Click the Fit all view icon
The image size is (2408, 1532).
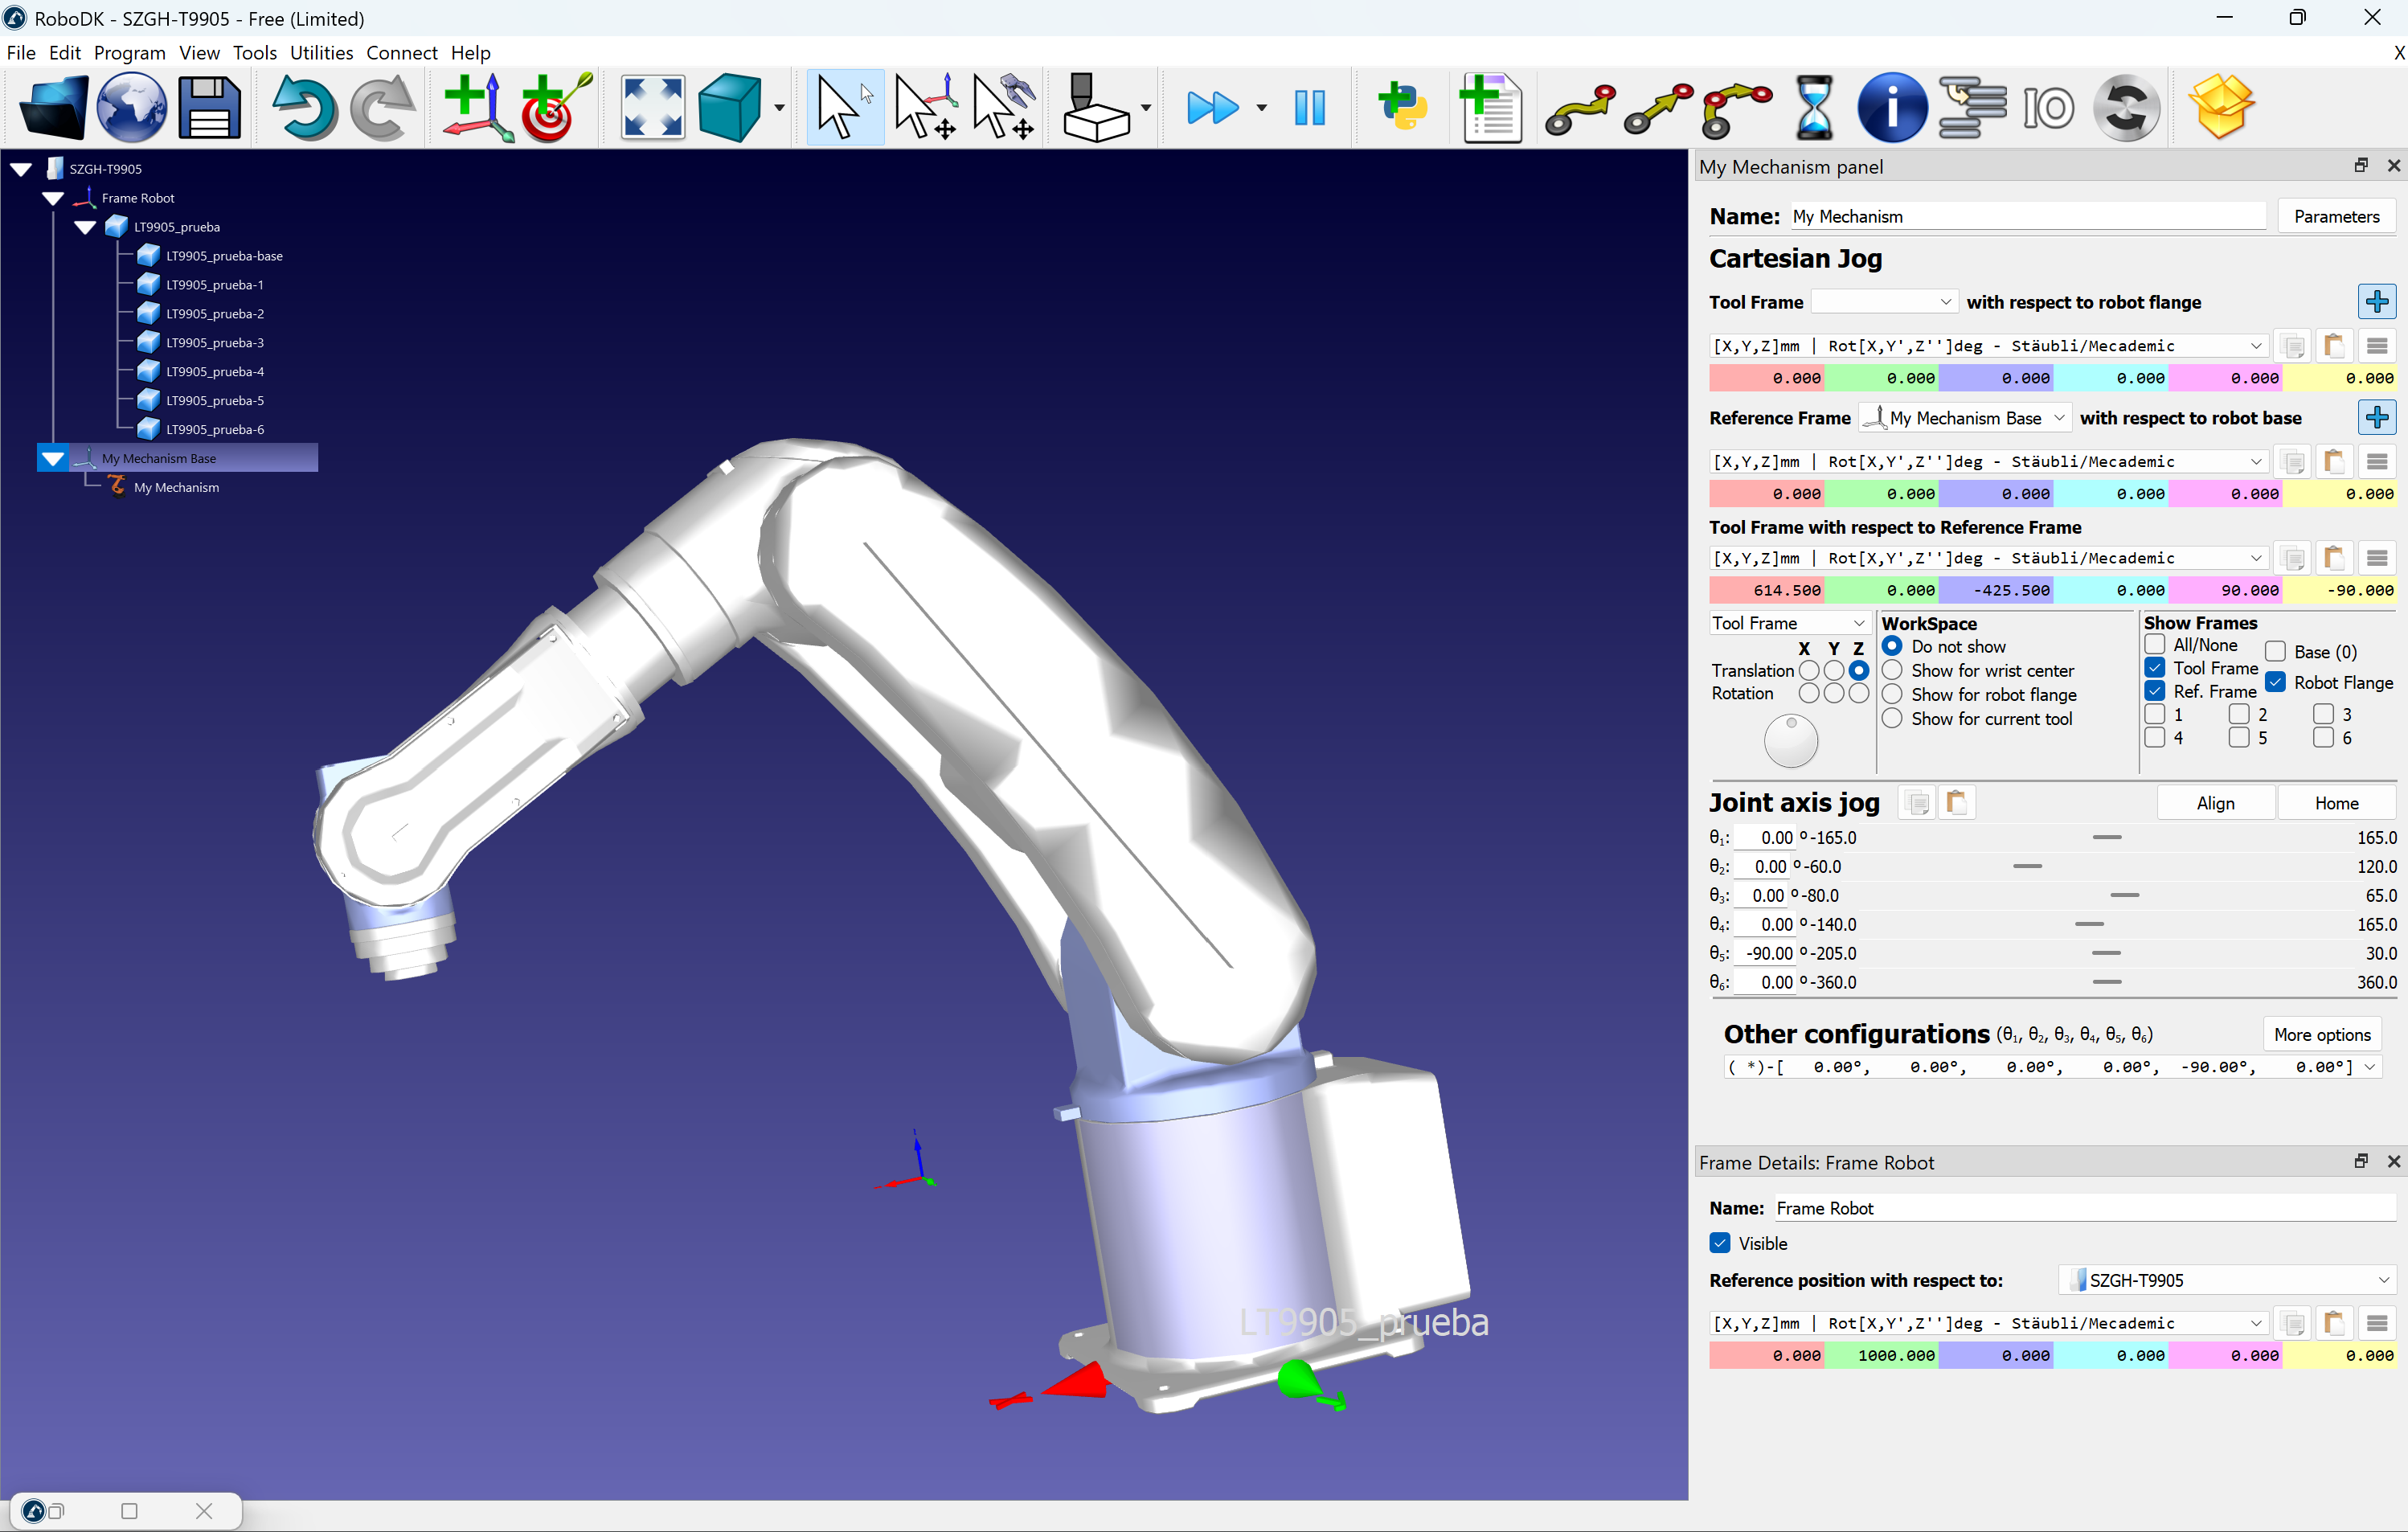(652, 107)
